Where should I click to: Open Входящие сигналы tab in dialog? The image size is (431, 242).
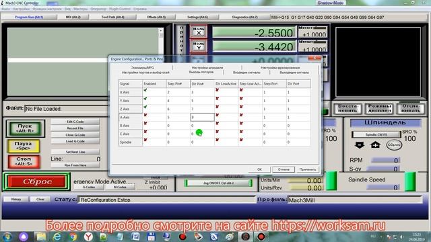(x=246, y=73)
